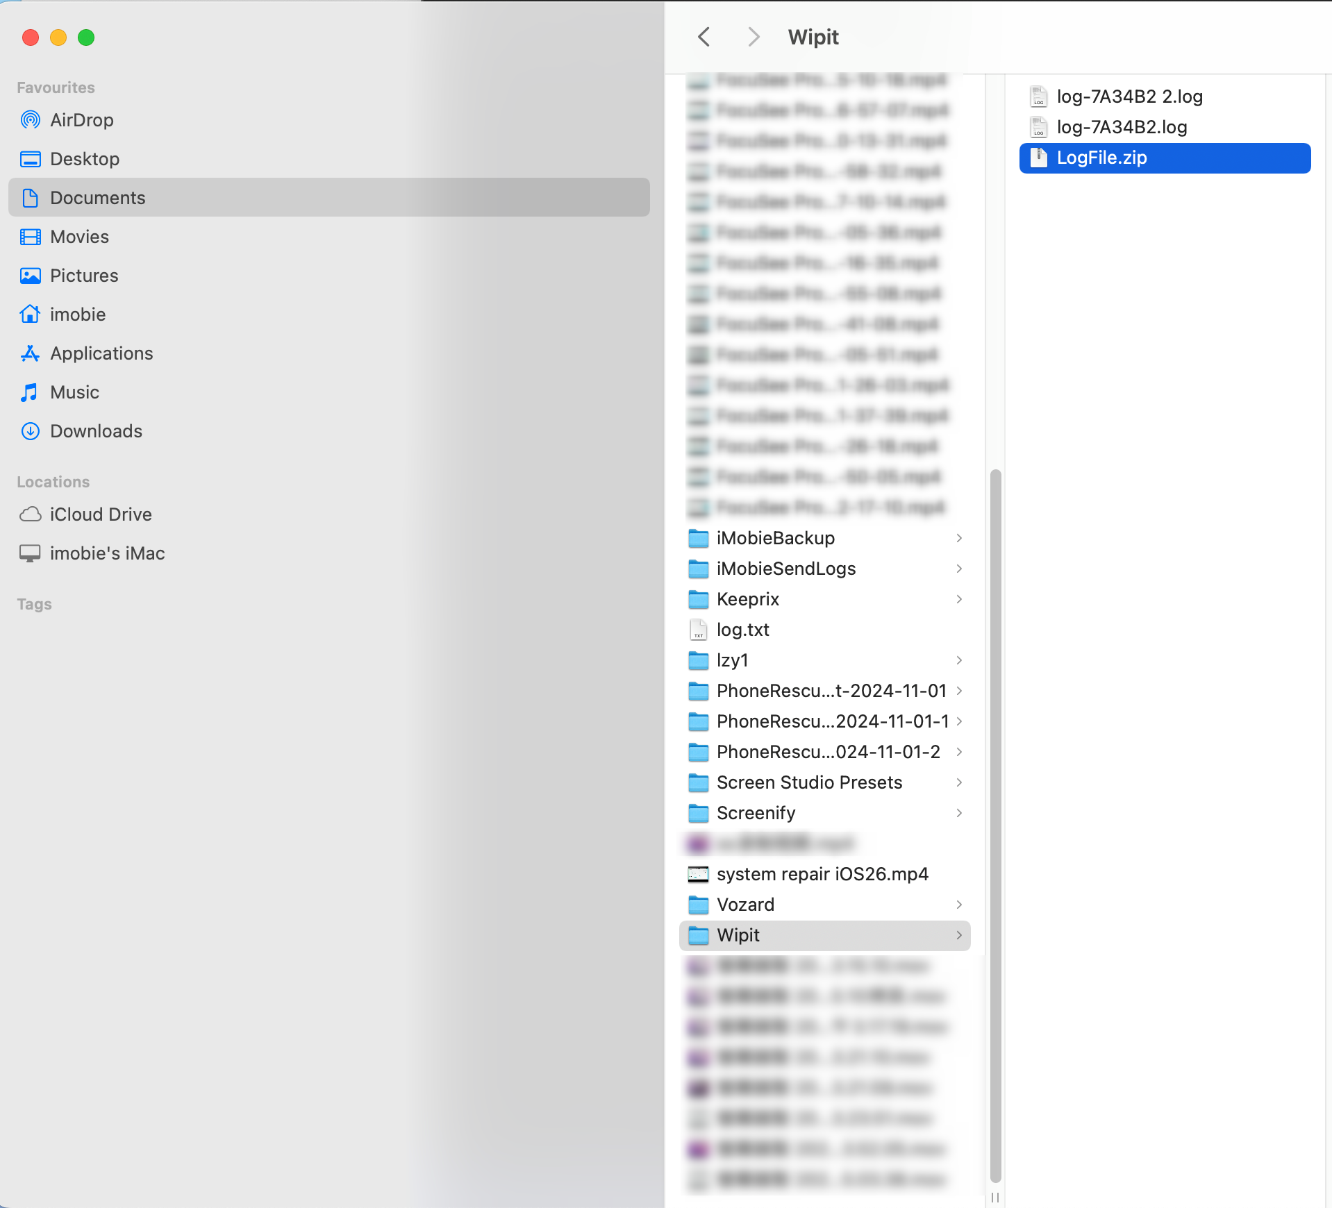Open the Pictures sidebar item
The image size is (1332, 1208).
click(x=84, y=275)
